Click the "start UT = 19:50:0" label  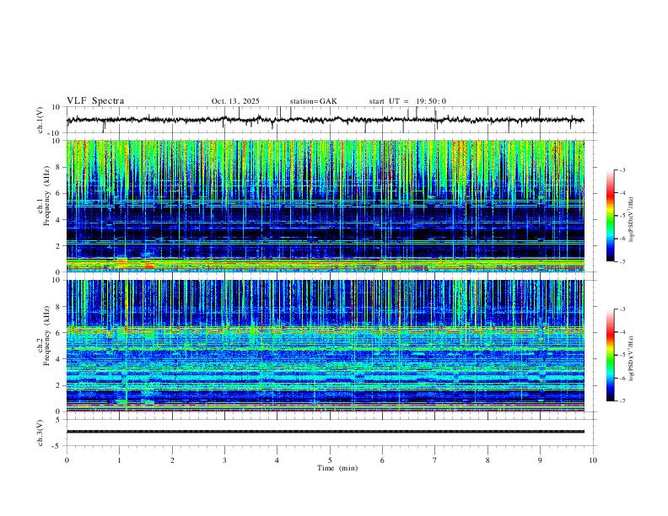[x=407, y=101]
